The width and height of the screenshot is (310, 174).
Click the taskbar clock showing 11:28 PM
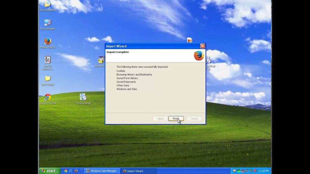[263, 171]
